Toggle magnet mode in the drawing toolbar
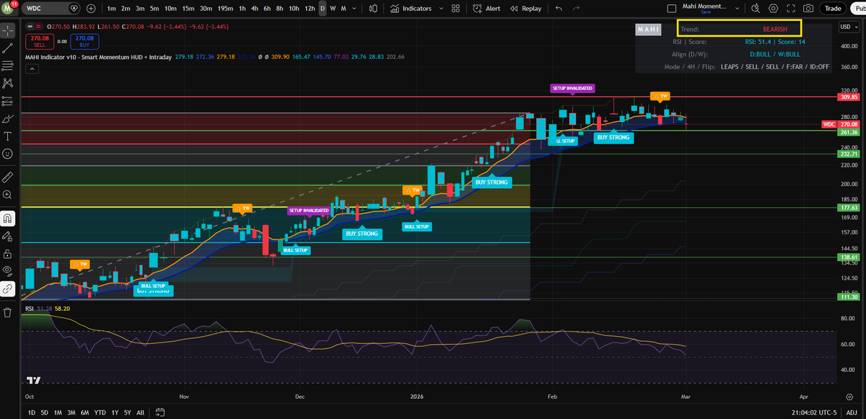Screen dimensions: 866x419 point(7,218)
